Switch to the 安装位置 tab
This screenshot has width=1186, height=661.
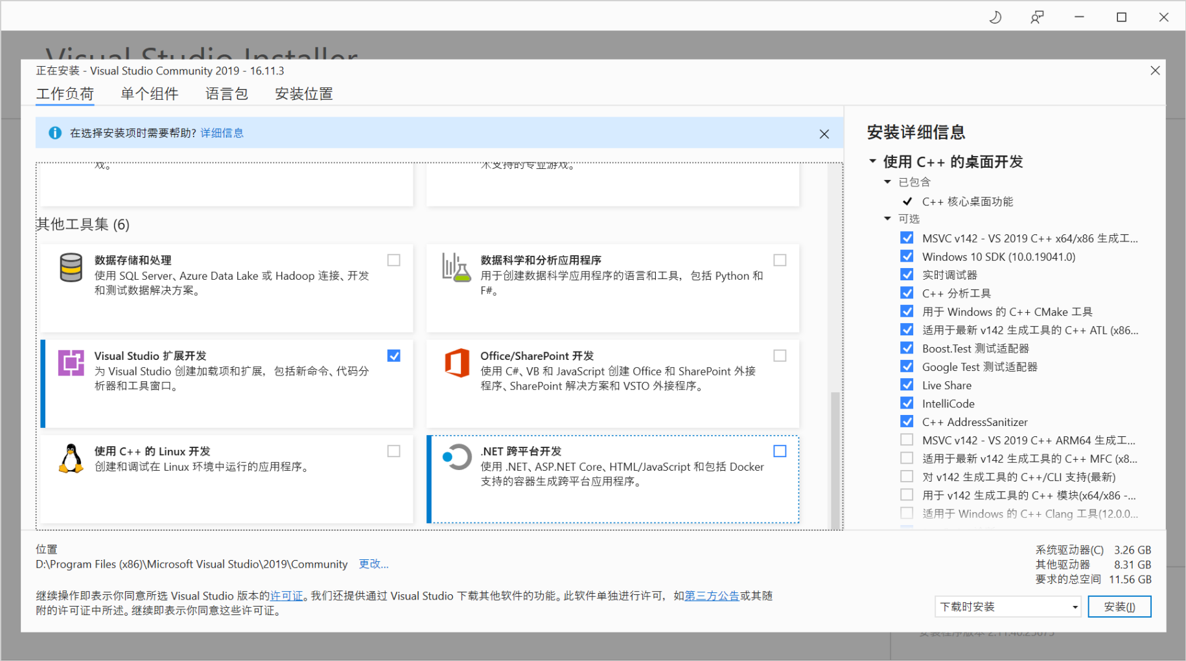pos(304,94)
